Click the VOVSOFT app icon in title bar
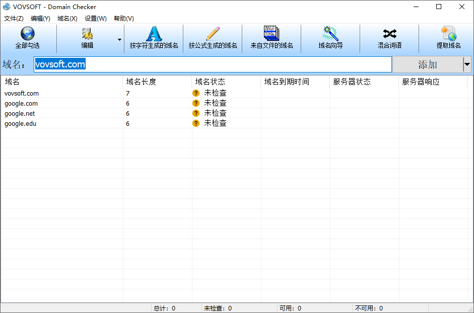 point(7,7)
